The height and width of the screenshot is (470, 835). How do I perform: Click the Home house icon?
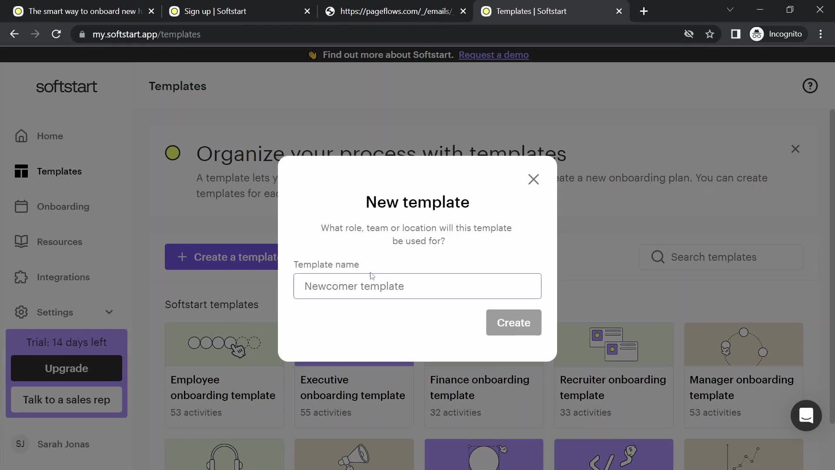[x=21, y=136]
